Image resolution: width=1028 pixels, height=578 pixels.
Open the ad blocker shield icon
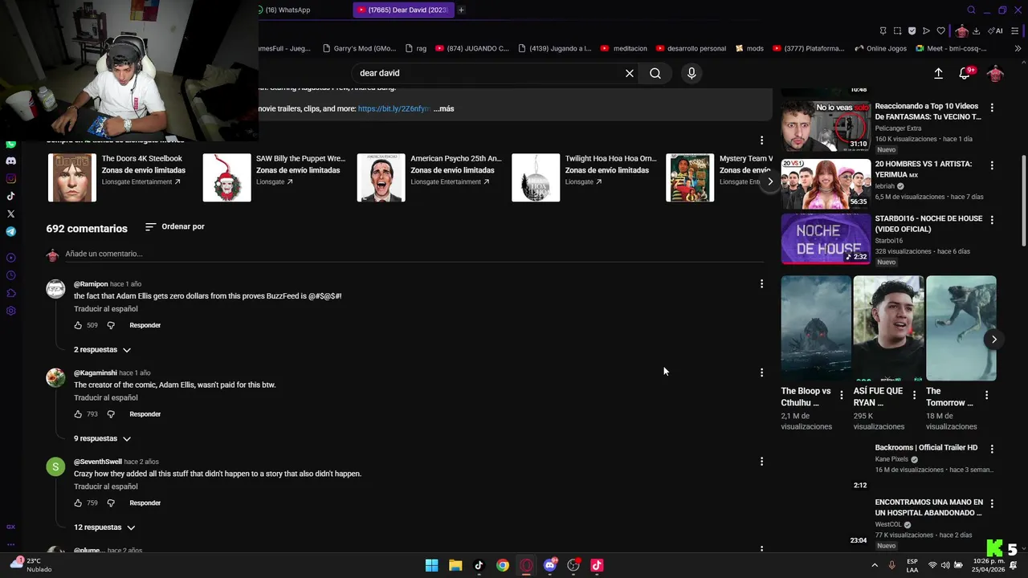[912, 31]
